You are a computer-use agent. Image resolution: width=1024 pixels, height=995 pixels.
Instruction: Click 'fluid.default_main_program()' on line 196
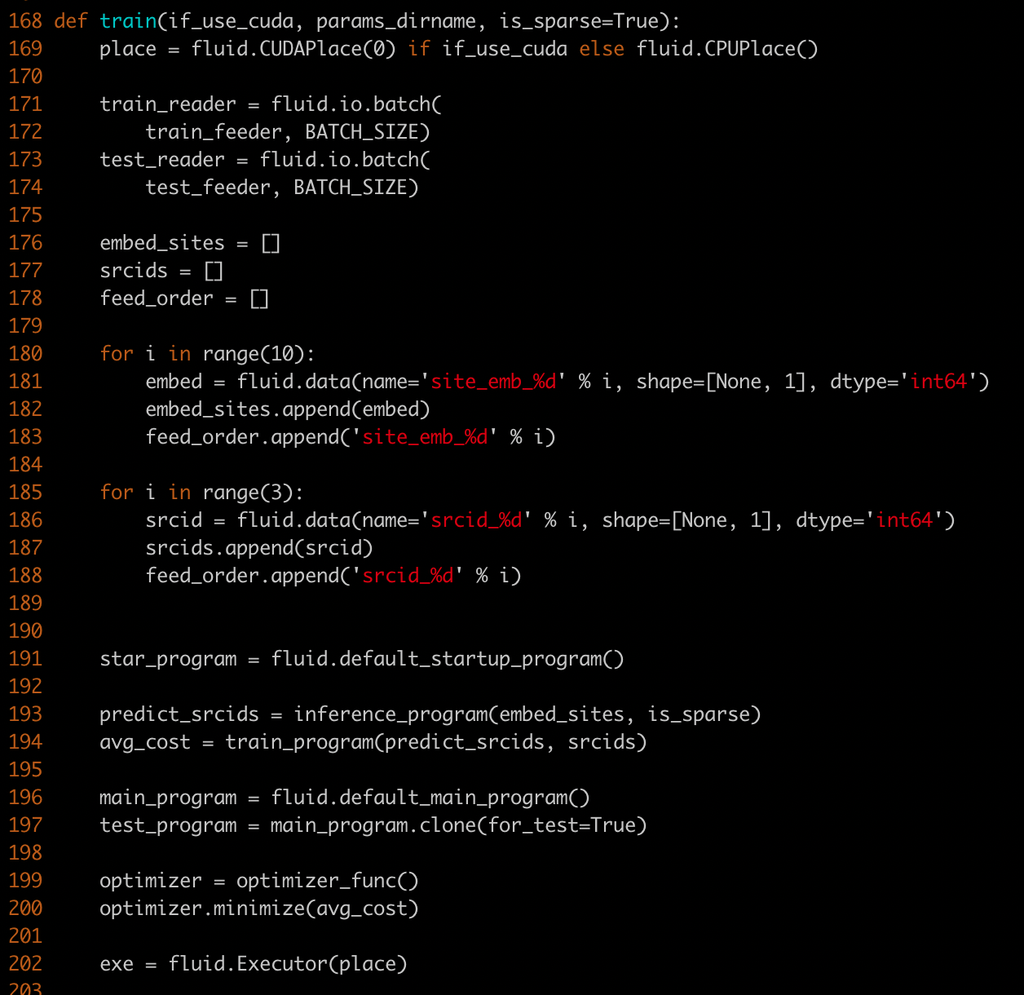tap(430, 797)
